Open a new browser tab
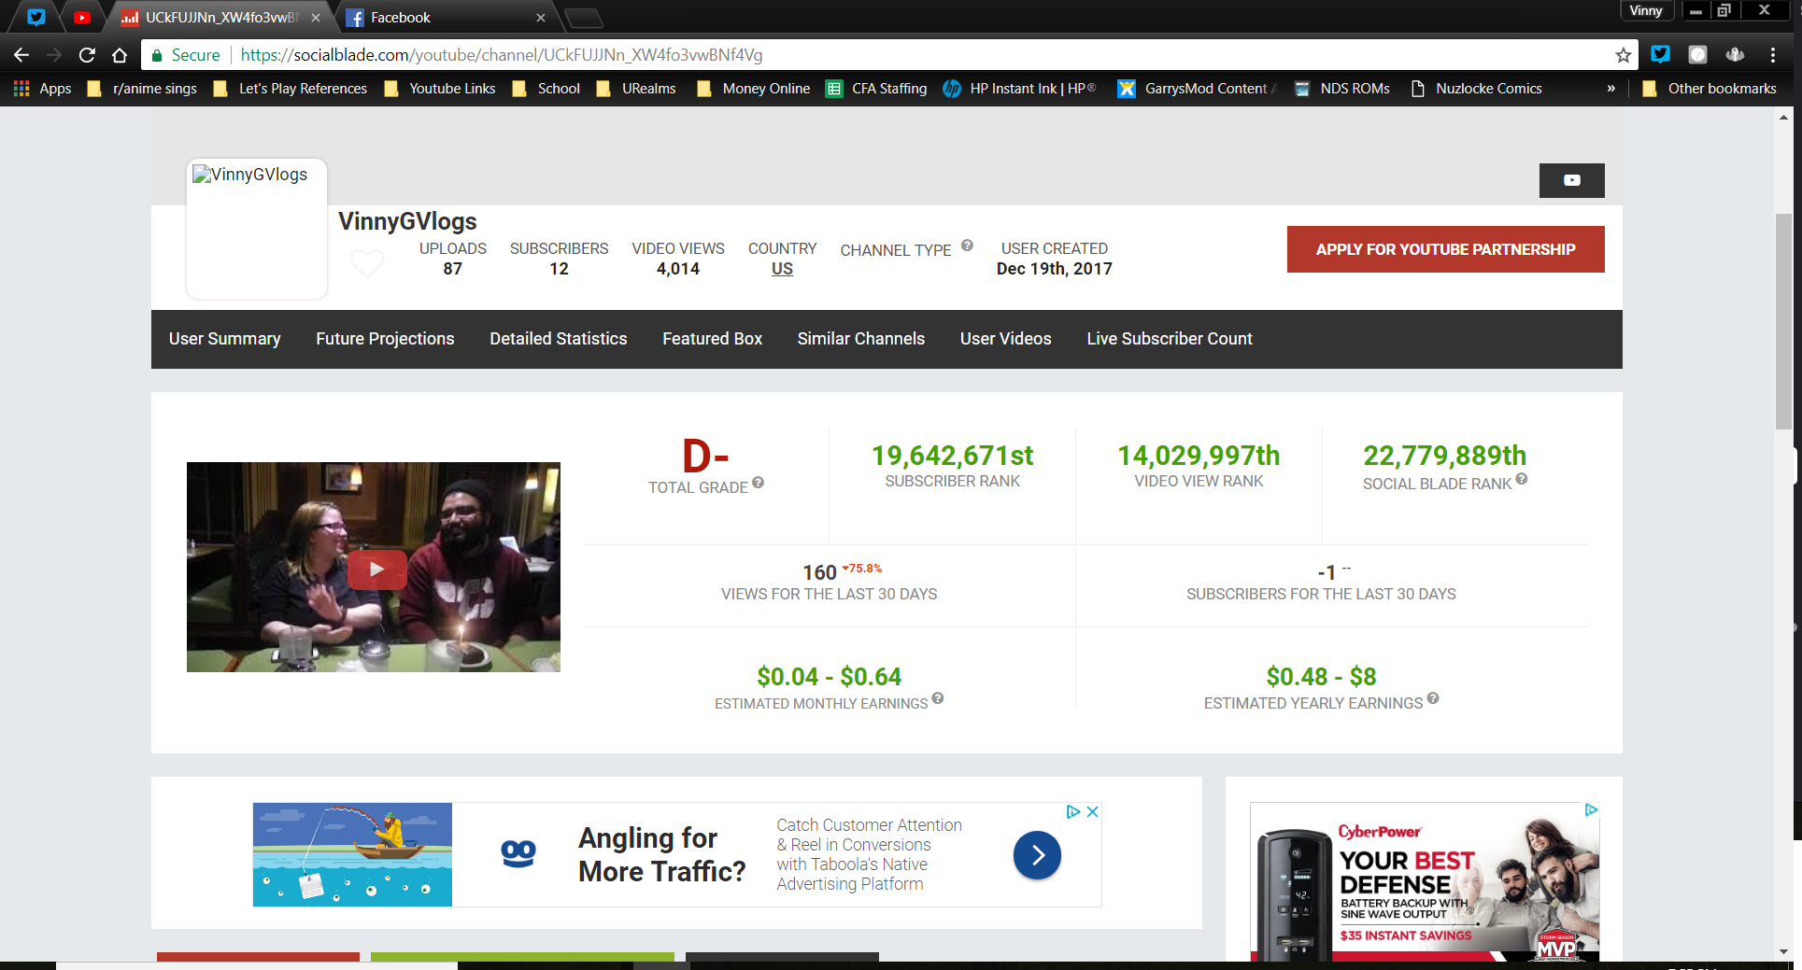Image resolution: width=1802 pixels, height=970 pixels. pyautogui.click(x=585, y=18)
